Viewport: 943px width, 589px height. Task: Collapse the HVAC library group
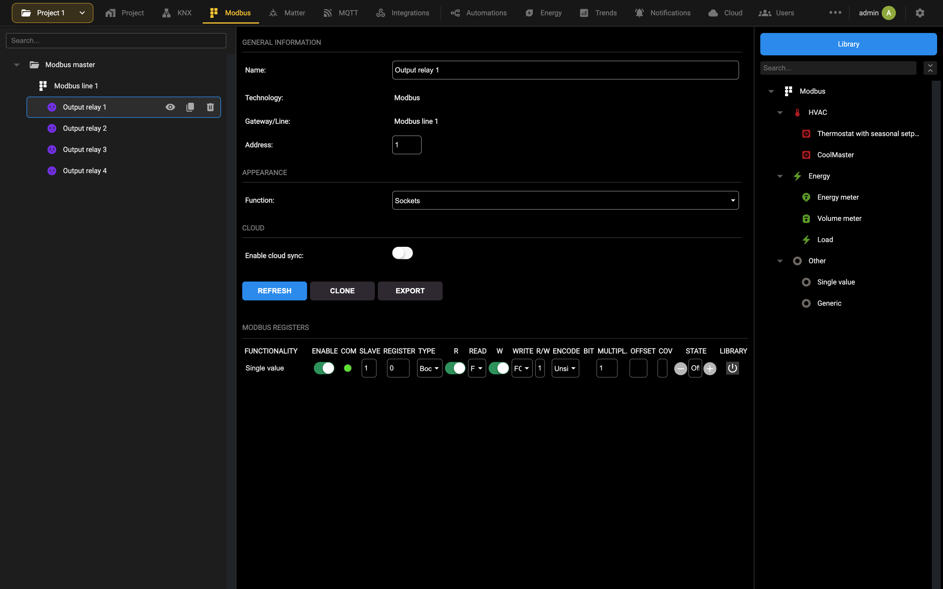coord(780,112)
